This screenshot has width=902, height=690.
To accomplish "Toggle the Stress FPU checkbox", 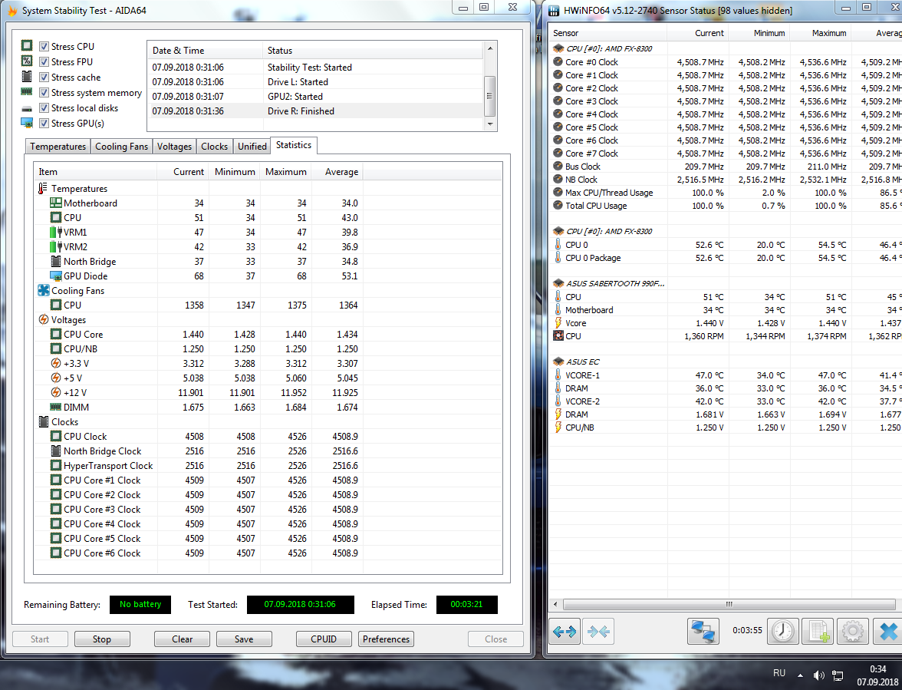I will [x=44, y=61].
